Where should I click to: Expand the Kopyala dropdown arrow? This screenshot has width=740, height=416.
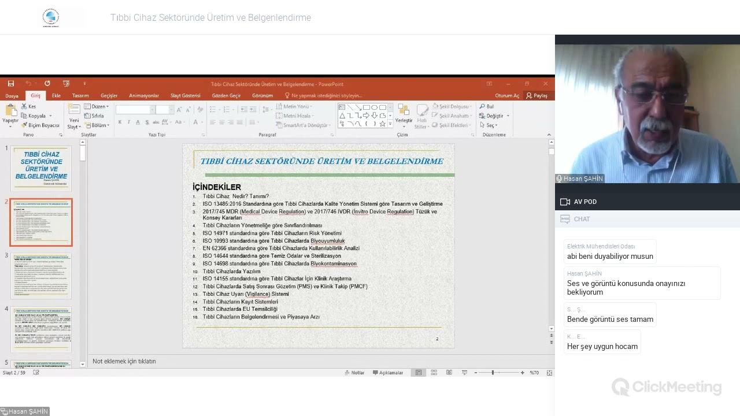[x=50, y=116]
